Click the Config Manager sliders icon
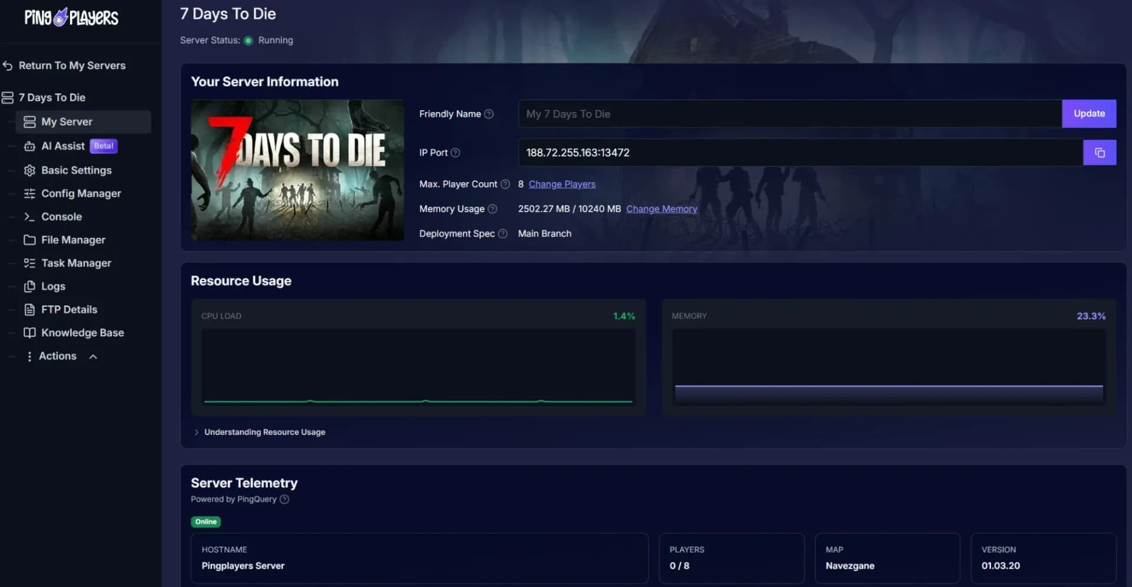Screen dimensions: 1132x587 coord(29,193)
